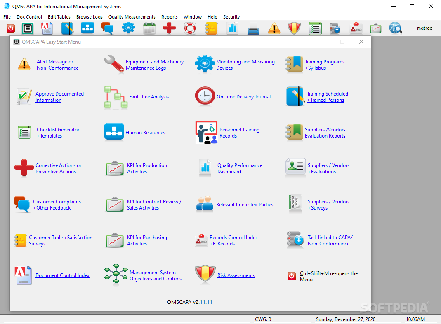Click the bar chart toolbar icon
Image resolution: width=441 pixels, height=324 pixels.
click(x=233, y=28)
